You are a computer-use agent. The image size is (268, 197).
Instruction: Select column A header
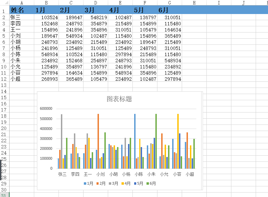[22, 2]
